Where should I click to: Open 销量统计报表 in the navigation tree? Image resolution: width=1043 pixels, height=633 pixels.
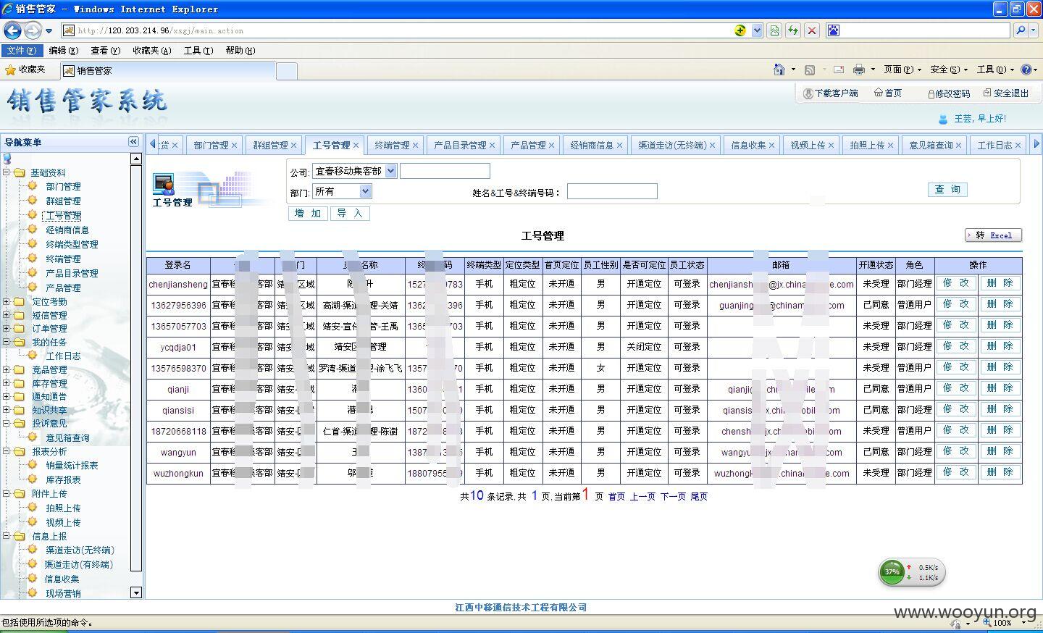72,466
